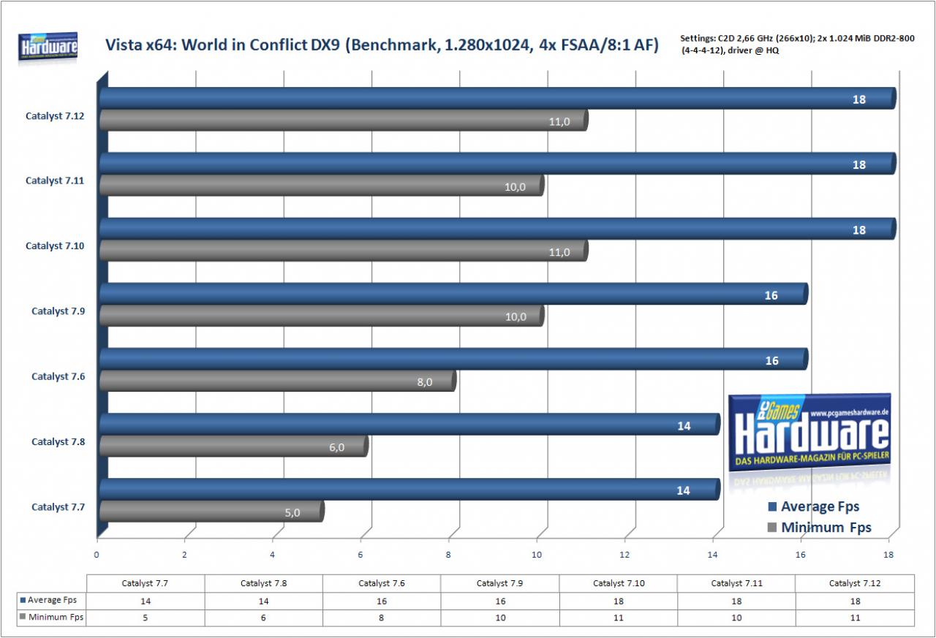This screenshot has width=936, height=638.
Task: Click the gray Minimum Fps bar for Catalyst 7.11
Action: tap(322, 186)
